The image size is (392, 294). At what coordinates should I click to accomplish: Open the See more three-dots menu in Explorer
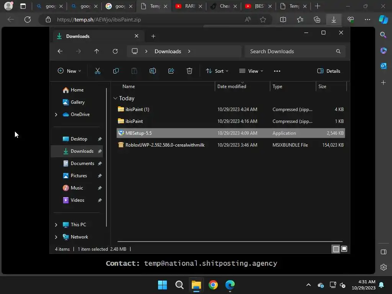tap(277, 71)
